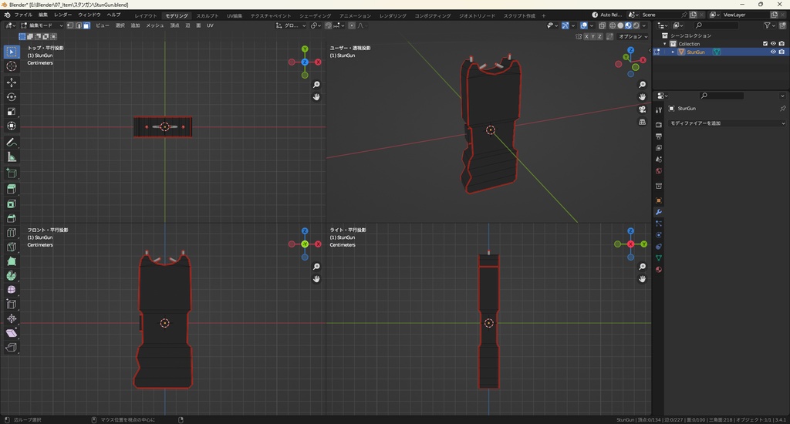790x424 pixels.
Task: Activate the Annotate pencil tool
Action: tap(12, 143)
